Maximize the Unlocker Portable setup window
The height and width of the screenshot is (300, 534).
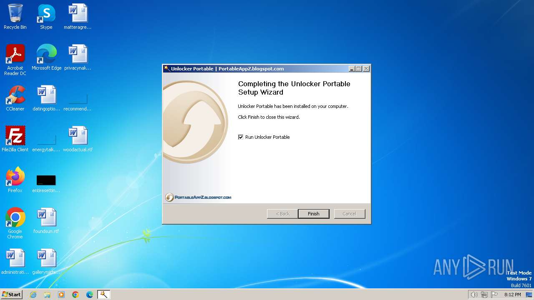pos(359,69)
